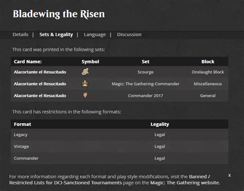This screenshot has height=191, width=244.
Task: Visit the Magic: The Gathering website link
Action: (185, 183)
